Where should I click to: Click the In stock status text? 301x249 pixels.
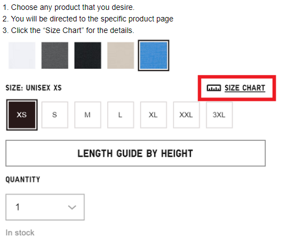pyautogui.click(x=20, y=233)
